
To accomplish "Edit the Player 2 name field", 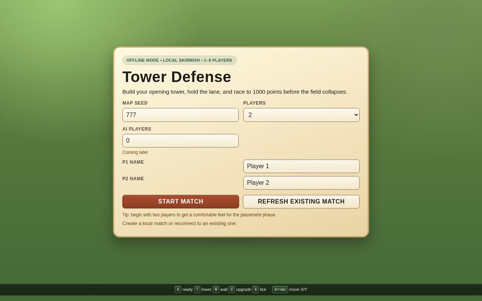I will (x=301, y=183).
